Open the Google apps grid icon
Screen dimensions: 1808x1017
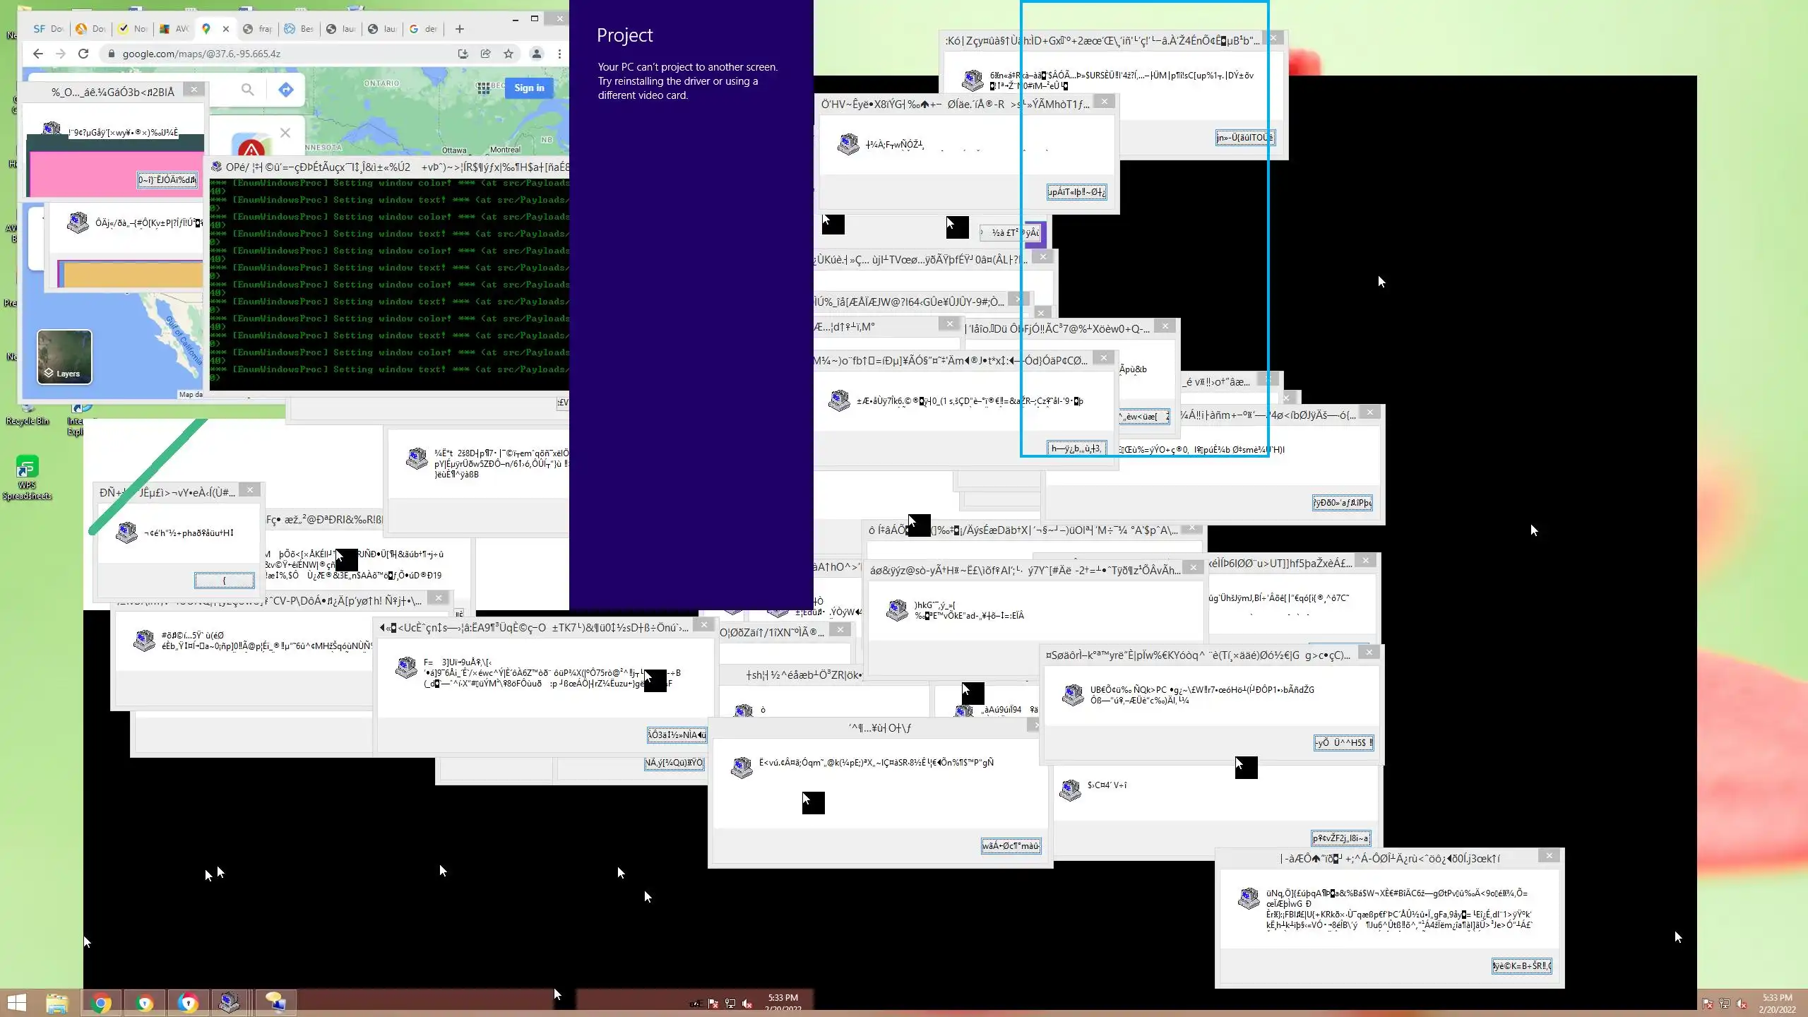click(x=483, y=88)
